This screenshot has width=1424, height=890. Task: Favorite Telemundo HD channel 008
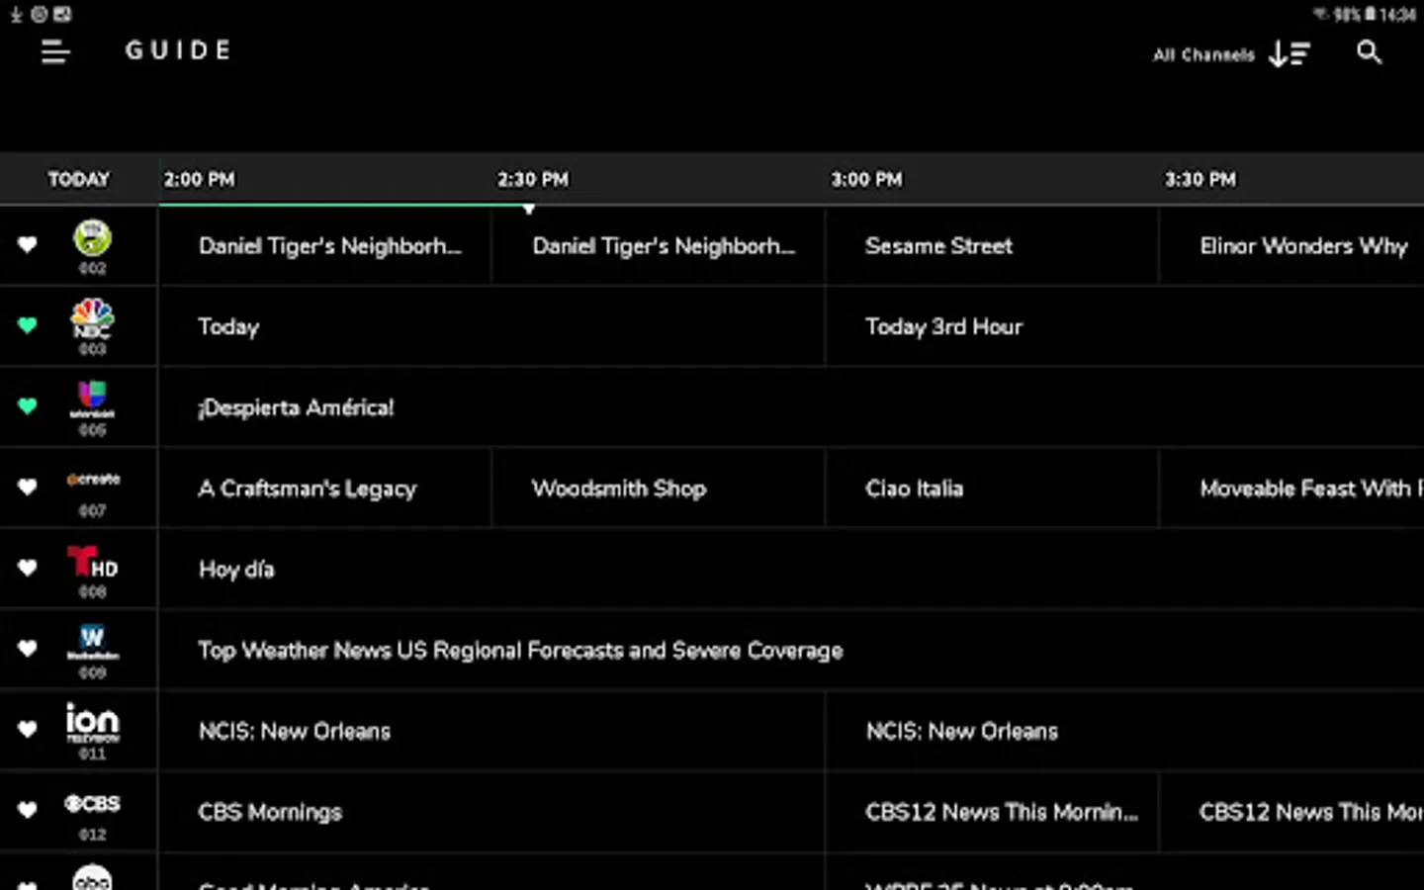[27, 569]
